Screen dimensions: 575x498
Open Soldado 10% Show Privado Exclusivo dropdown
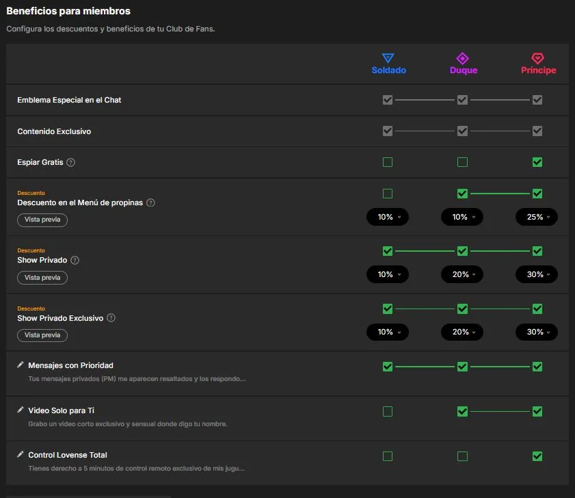(388, 332)
